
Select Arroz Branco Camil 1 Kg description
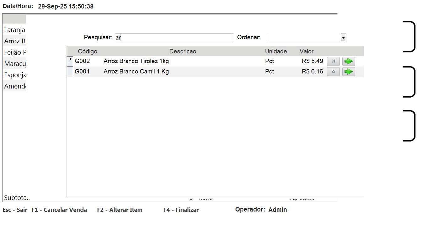136,72
